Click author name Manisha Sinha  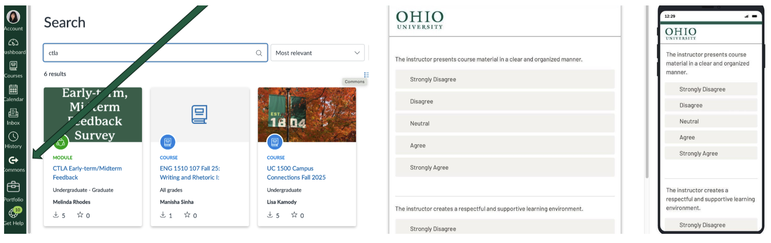(177, 202)
